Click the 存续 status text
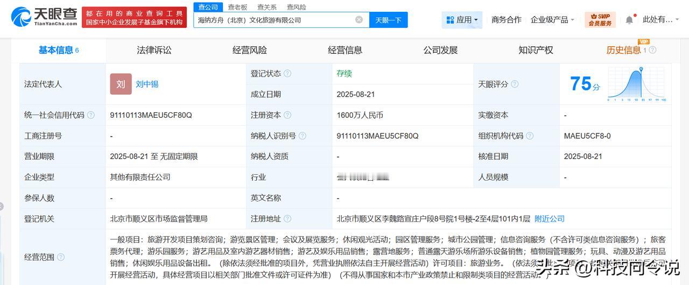The height and width of the screenshot is (285, 689). pyautogui.click(x=344, y=74)
